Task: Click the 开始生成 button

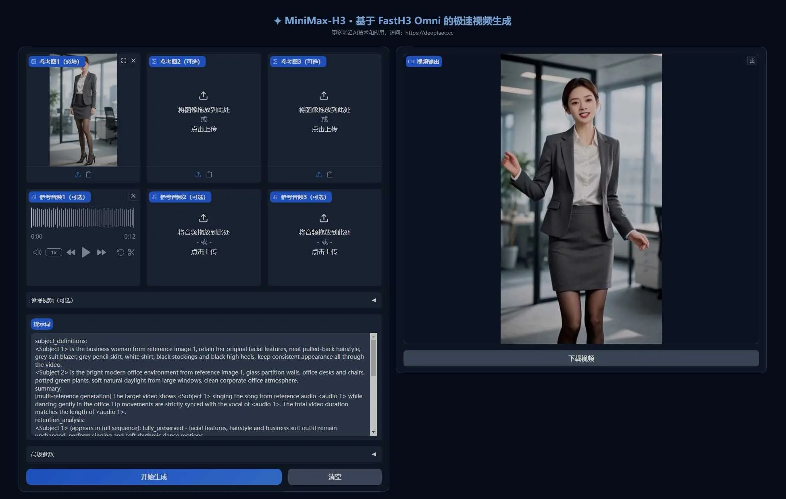Action: [x=154, y=477]
